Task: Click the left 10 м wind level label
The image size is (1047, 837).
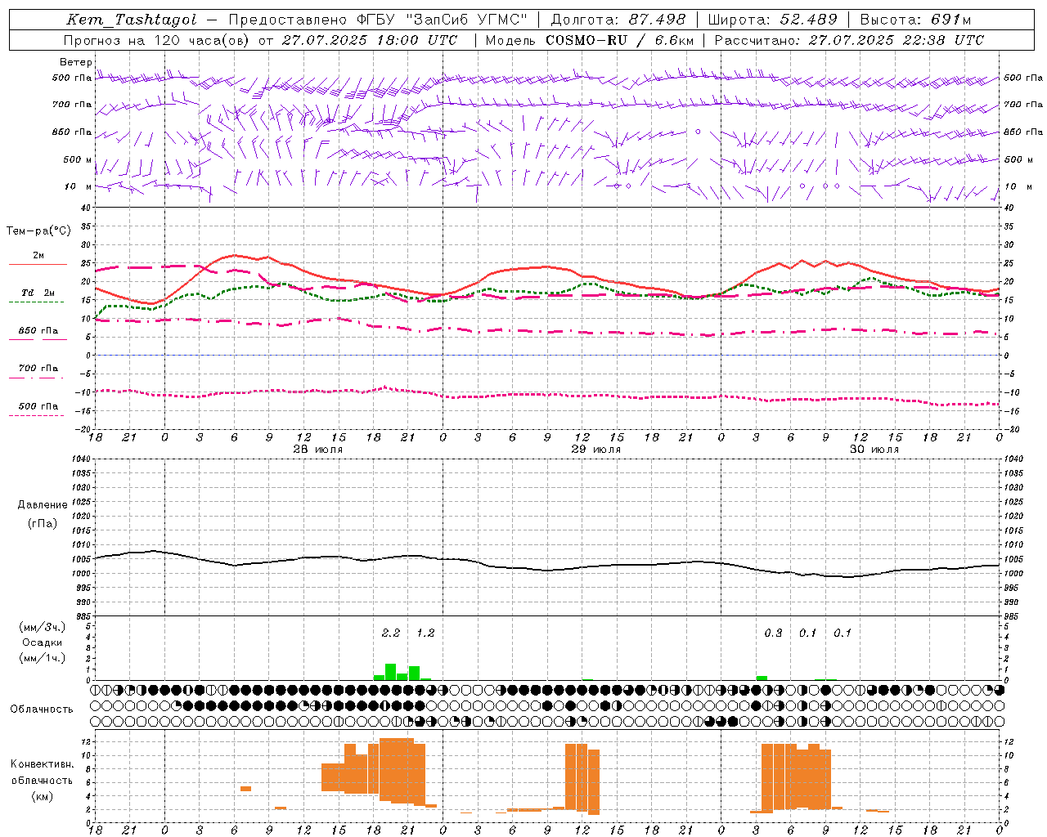Action: [x=79, y=186]
